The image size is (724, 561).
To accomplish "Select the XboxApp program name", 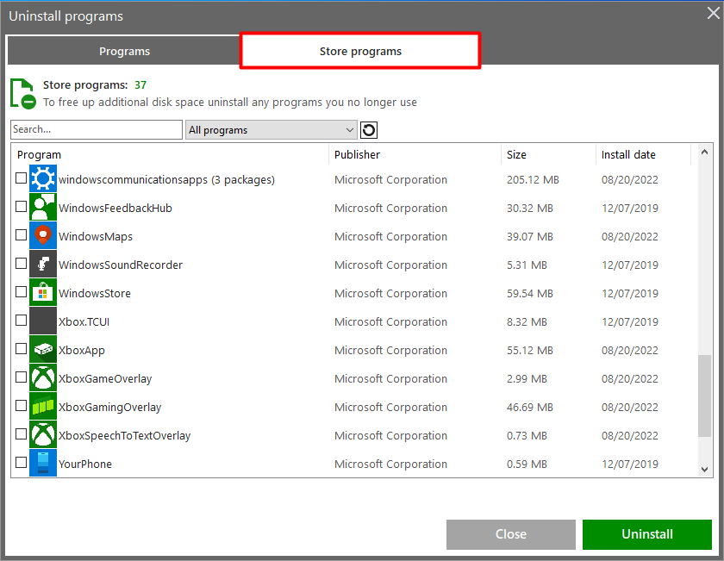I will click(82, 351).
